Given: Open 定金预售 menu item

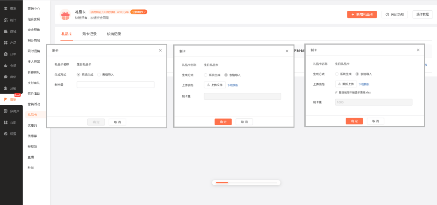Looking at the screenshot, I should coord(34,30).
